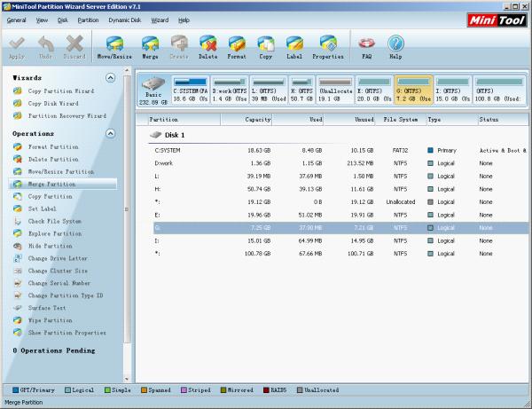
Task: Sort by Status column header
Action: 503,120
